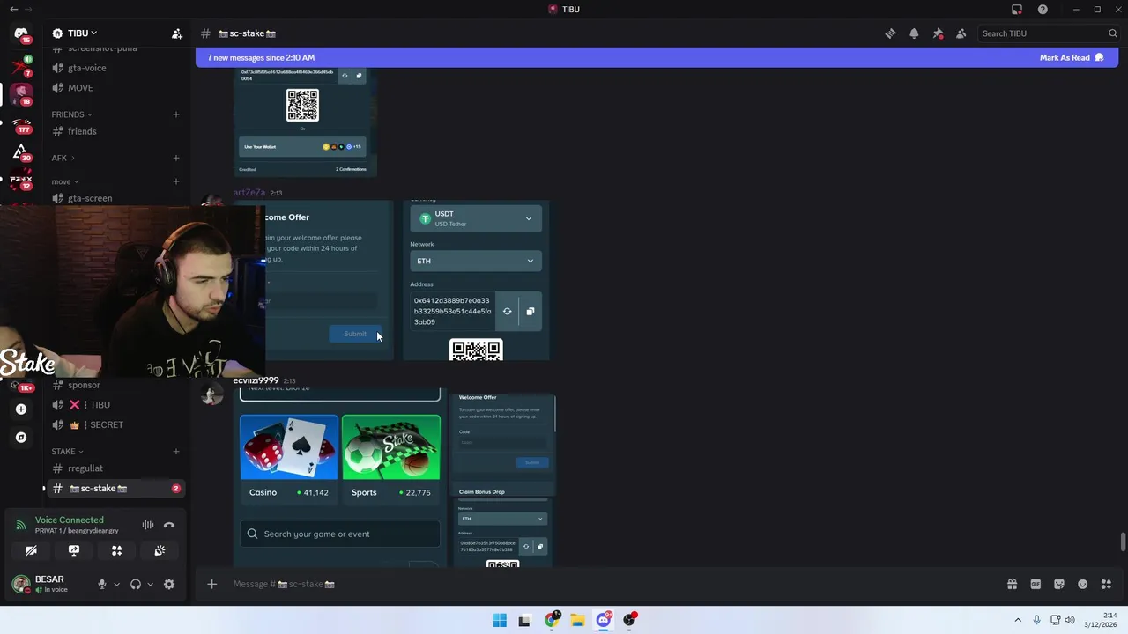Disconnect from voice using hang-up icon
Screen dimensions: 1128x634
tap(169, 525)
